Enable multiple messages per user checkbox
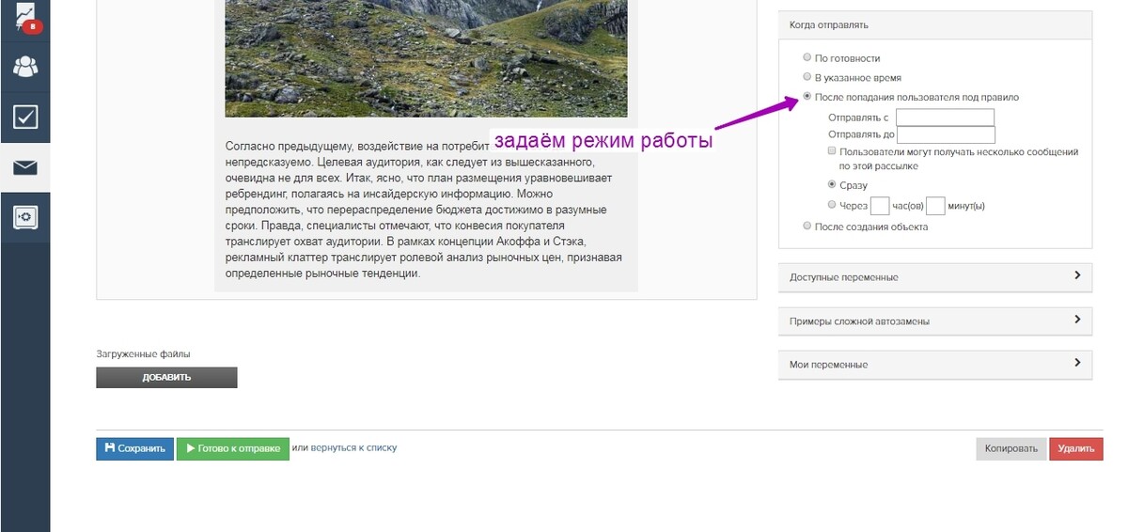Viewport: 1128px width, 532px height. coord(832,150)
